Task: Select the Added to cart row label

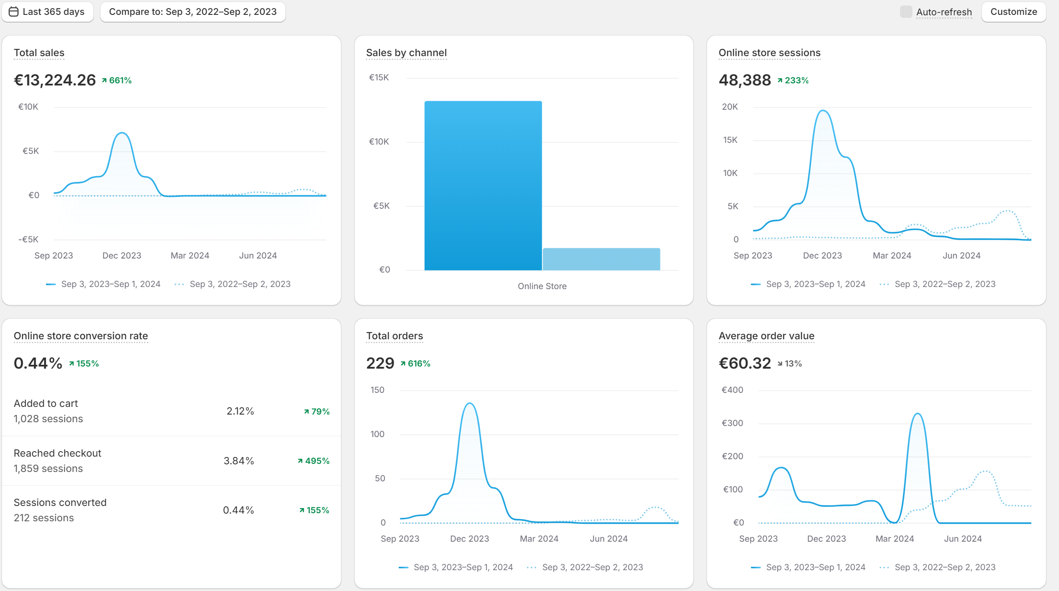Action: click(x=46, y=403)
